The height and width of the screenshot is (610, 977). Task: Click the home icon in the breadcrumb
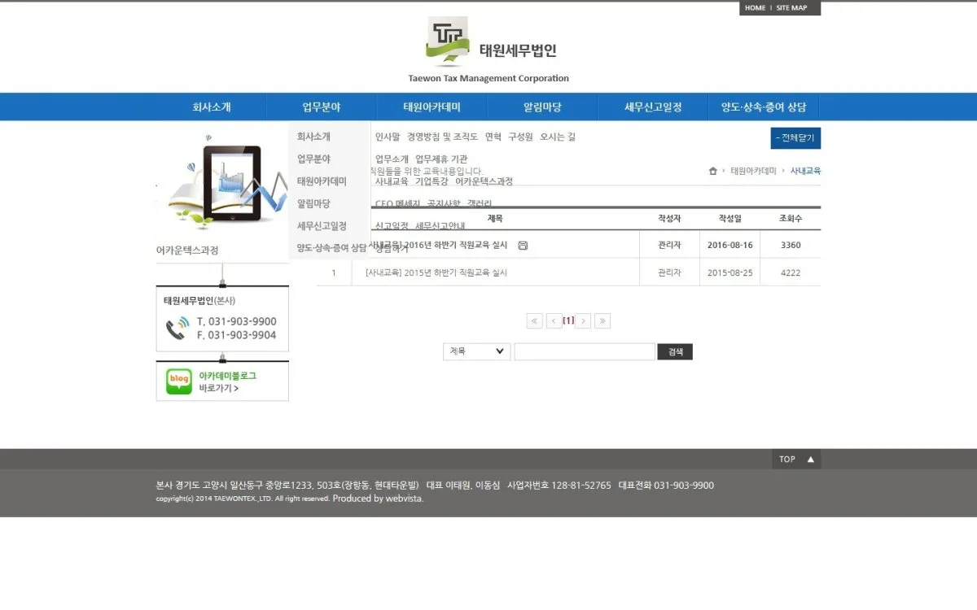[x=713, y=171]
